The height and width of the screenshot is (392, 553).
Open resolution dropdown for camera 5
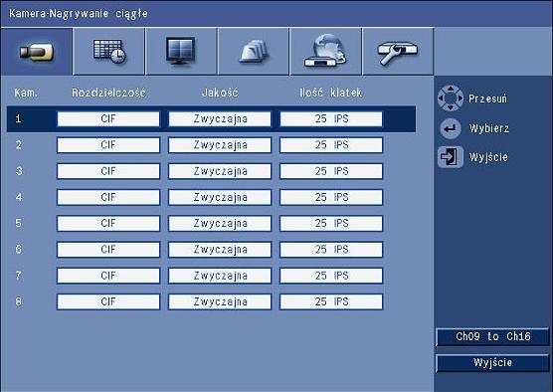pos(108,223)
